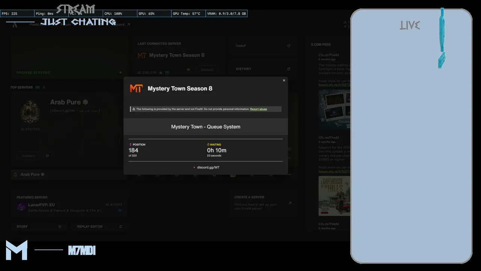Click the Mystery Town - Queue System heading
481x271 pixels.
[206, 127]
